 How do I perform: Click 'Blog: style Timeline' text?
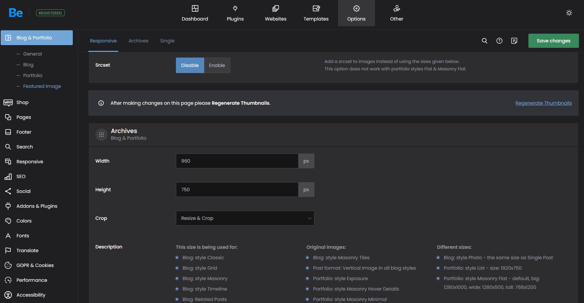click(x=205, y=289)
